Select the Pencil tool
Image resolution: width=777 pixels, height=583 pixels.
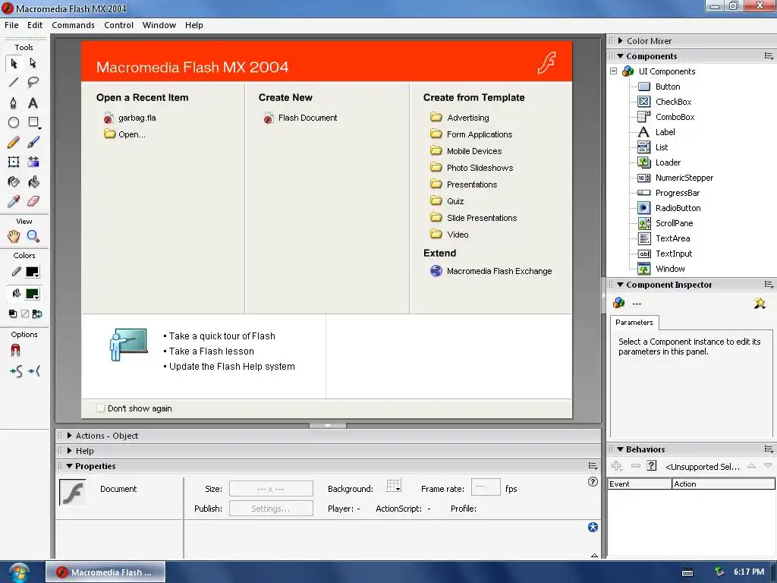[x=14, y=142]
